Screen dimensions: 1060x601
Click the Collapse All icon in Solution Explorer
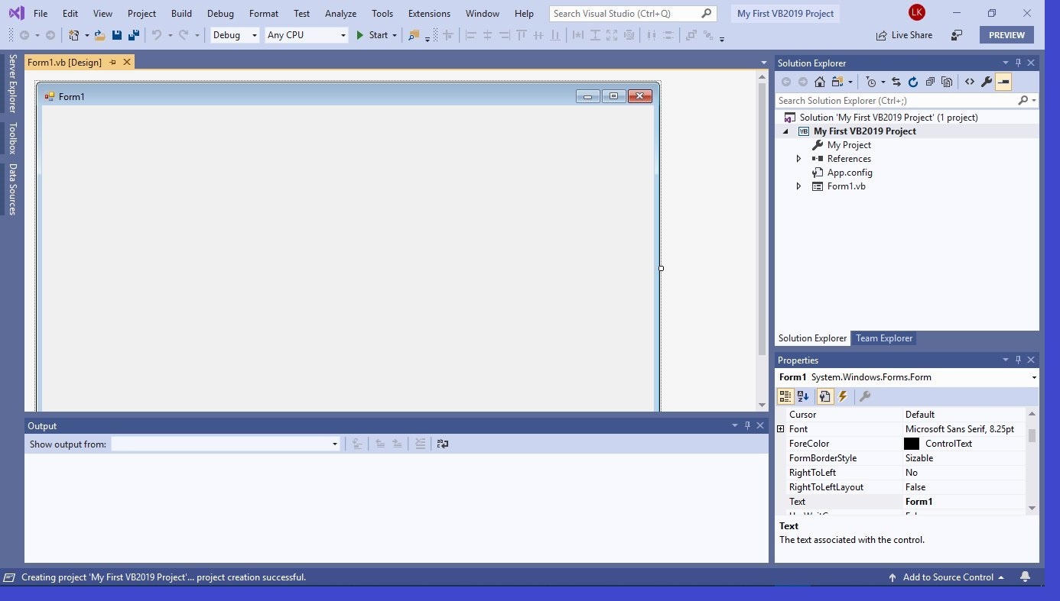point(930,82)
